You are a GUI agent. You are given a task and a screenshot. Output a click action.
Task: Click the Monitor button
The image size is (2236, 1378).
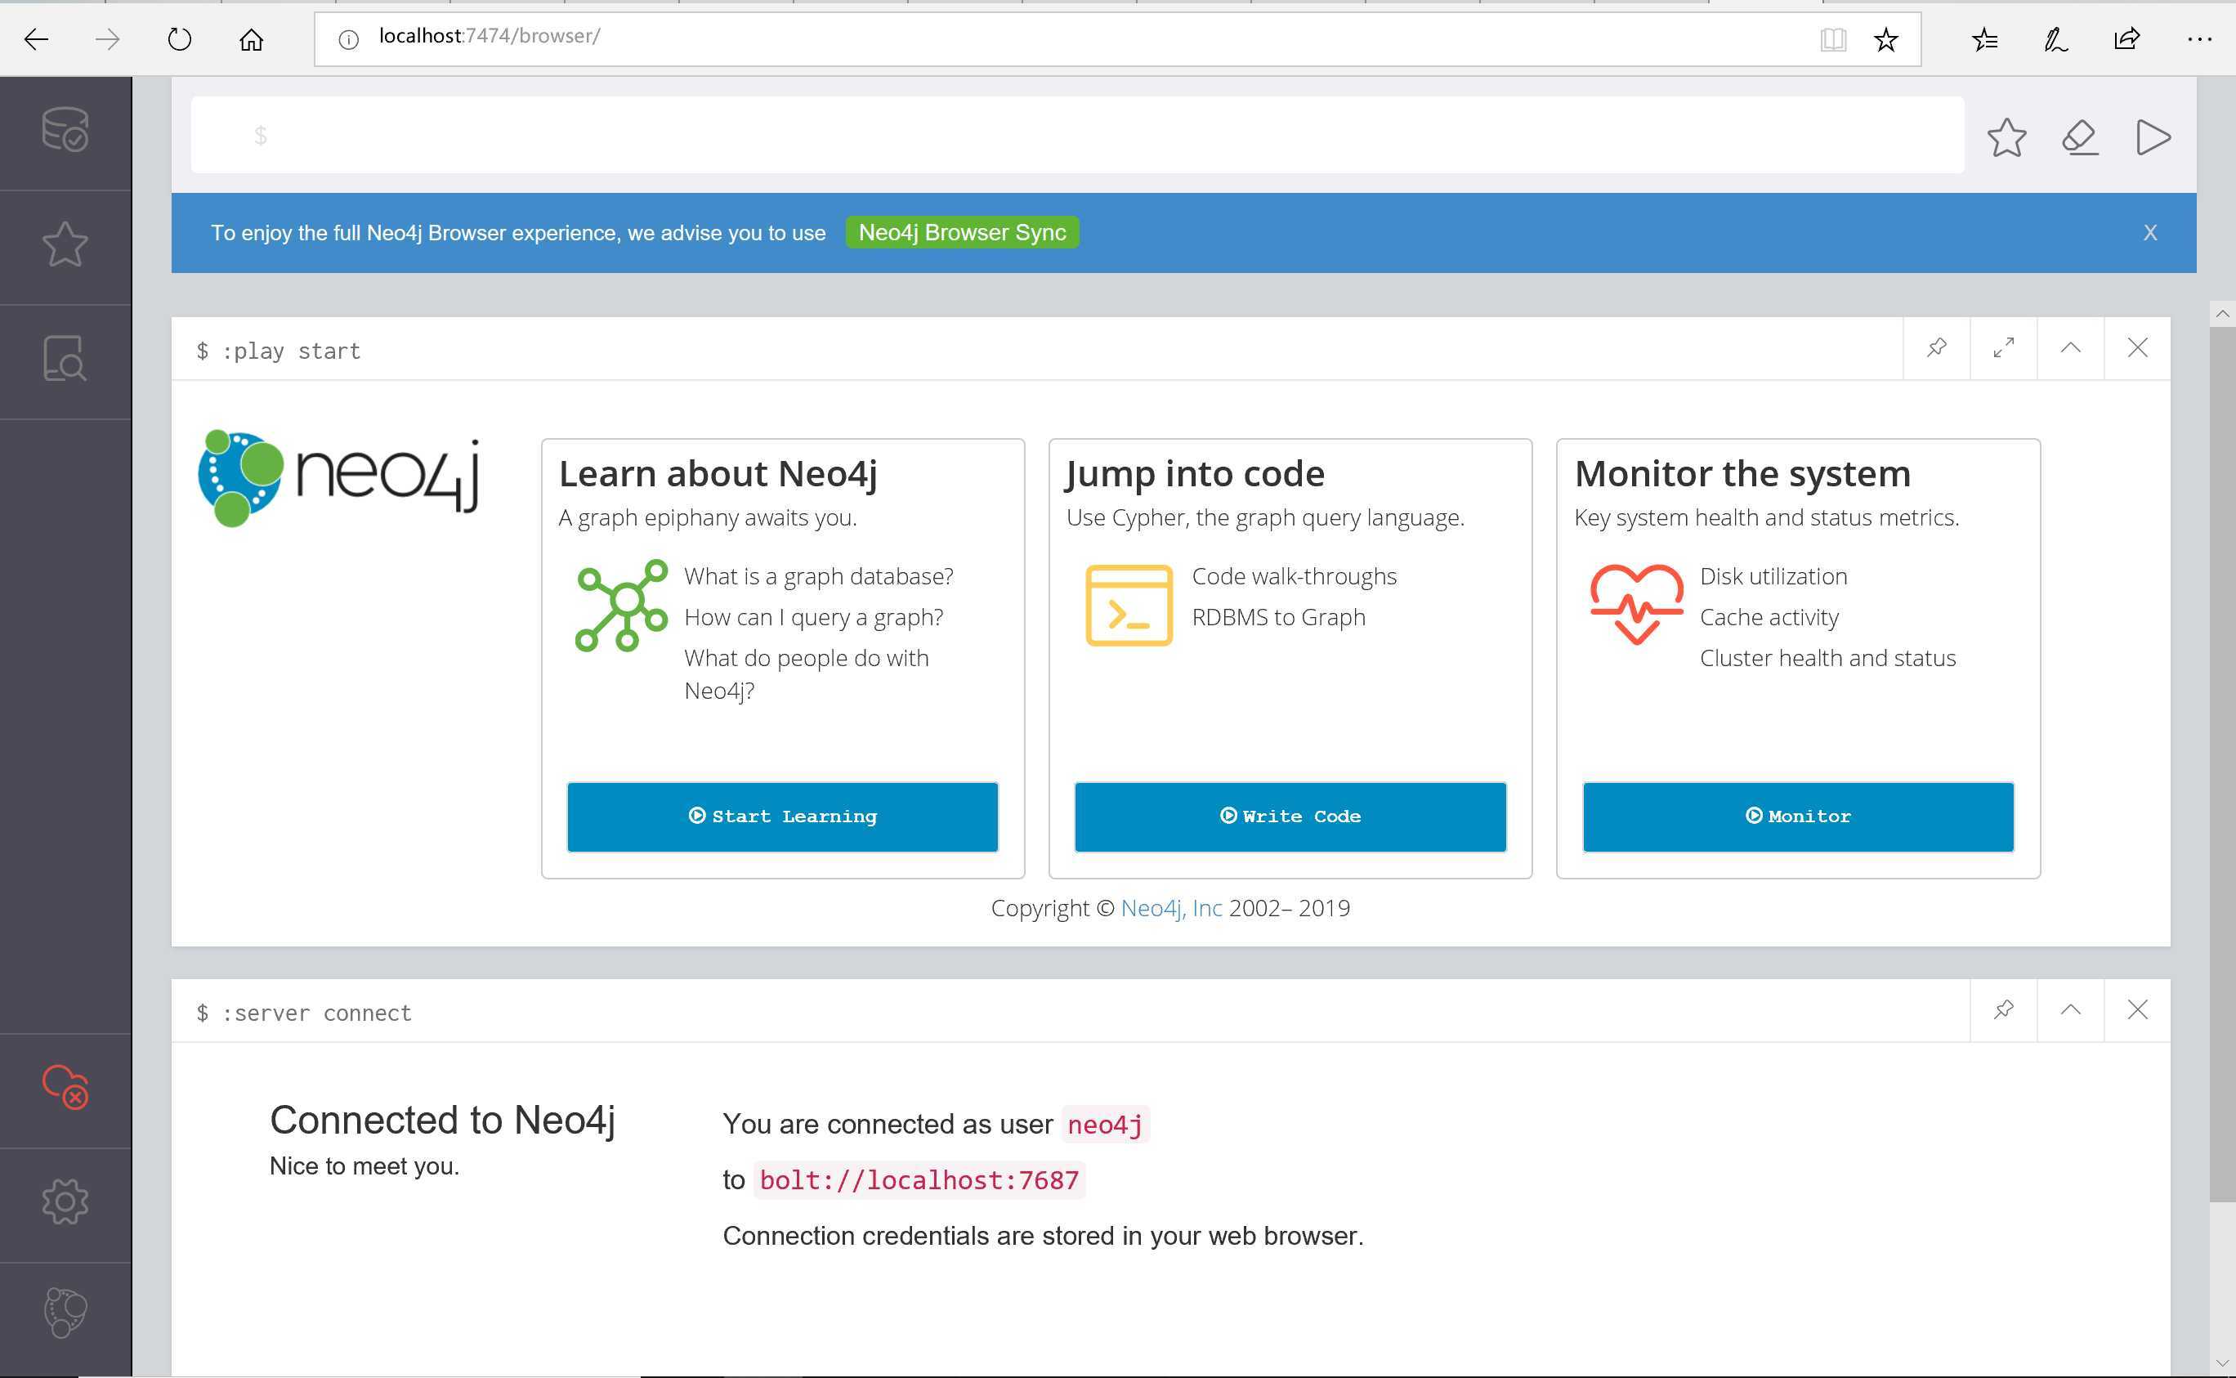(1798, 817)
